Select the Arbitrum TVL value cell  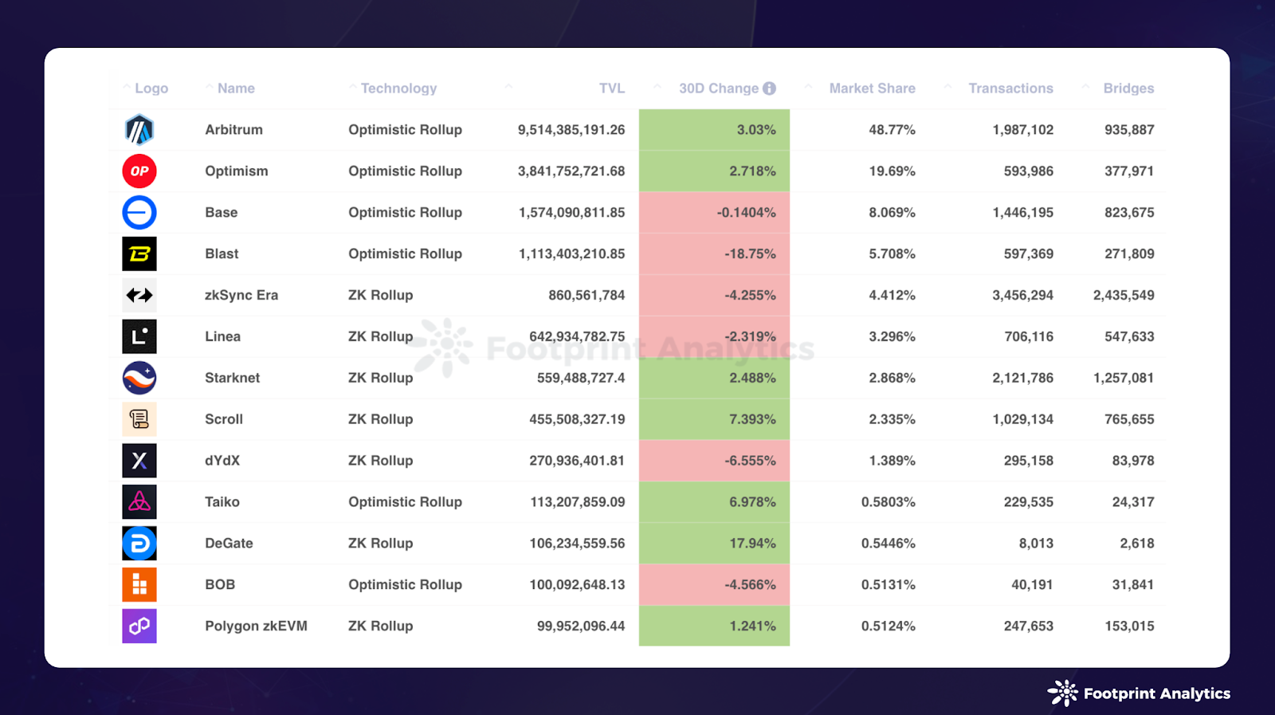pyautogui.click(x=571, y=129)
